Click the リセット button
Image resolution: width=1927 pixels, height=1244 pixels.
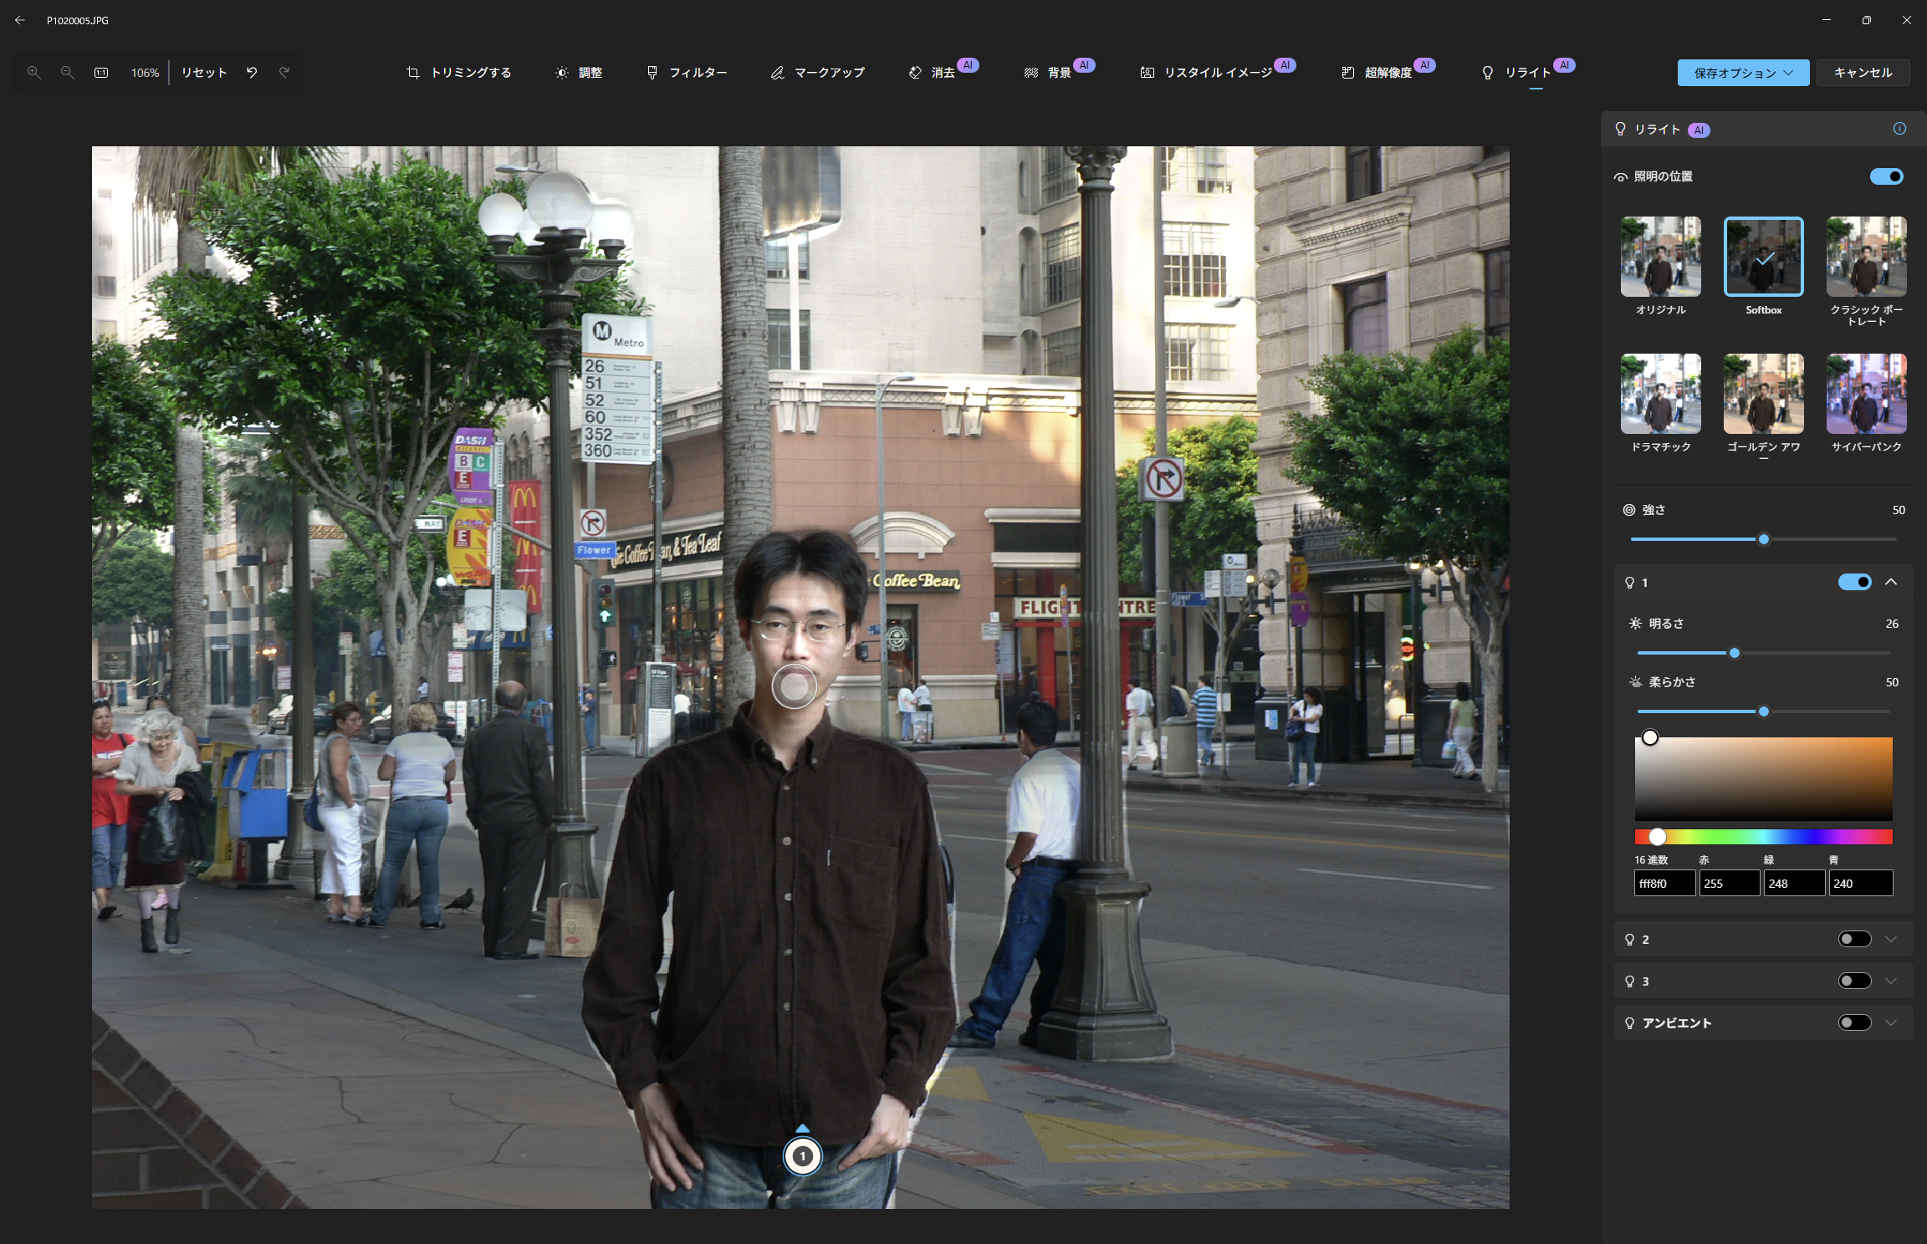coord(204,73)
